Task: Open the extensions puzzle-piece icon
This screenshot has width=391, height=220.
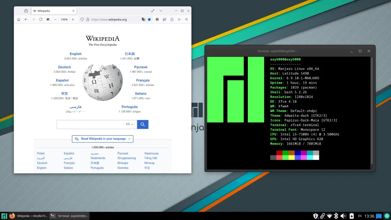Action: pyautogui.click(x=172, y=20)
